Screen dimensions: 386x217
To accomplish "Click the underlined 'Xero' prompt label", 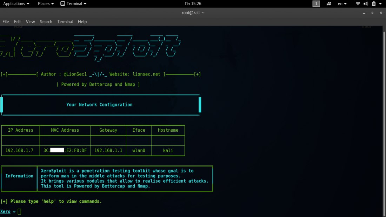I will click(x=5, y=212).
